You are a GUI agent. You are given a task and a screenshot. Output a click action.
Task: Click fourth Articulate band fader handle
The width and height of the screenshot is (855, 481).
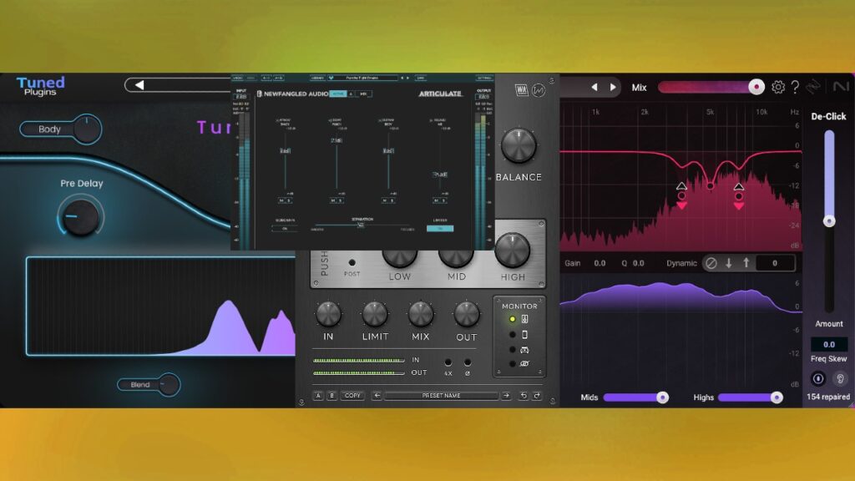tap(440, 175)
